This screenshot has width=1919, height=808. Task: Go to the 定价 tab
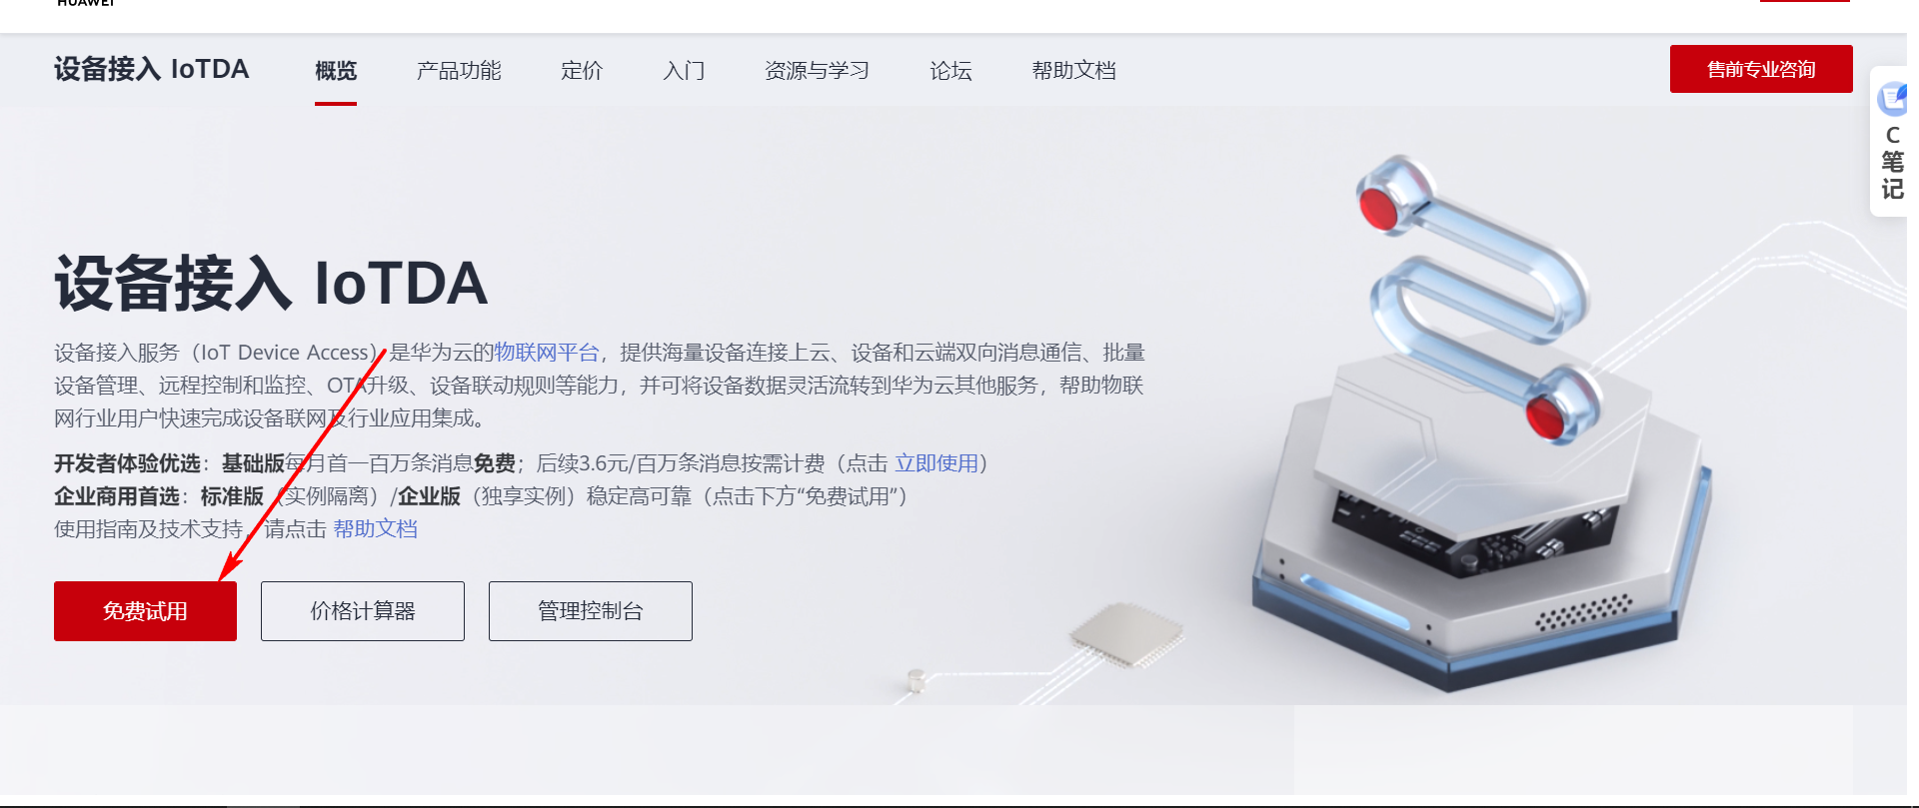(582, 71)
